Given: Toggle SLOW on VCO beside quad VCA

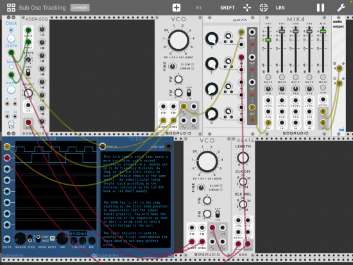Looking at the screenshot, I should (193, 64).
